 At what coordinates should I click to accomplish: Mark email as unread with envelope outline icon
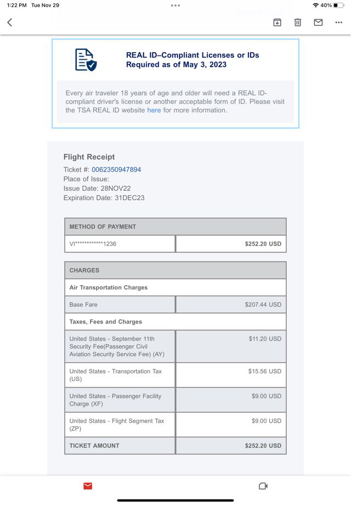point(318,22)
